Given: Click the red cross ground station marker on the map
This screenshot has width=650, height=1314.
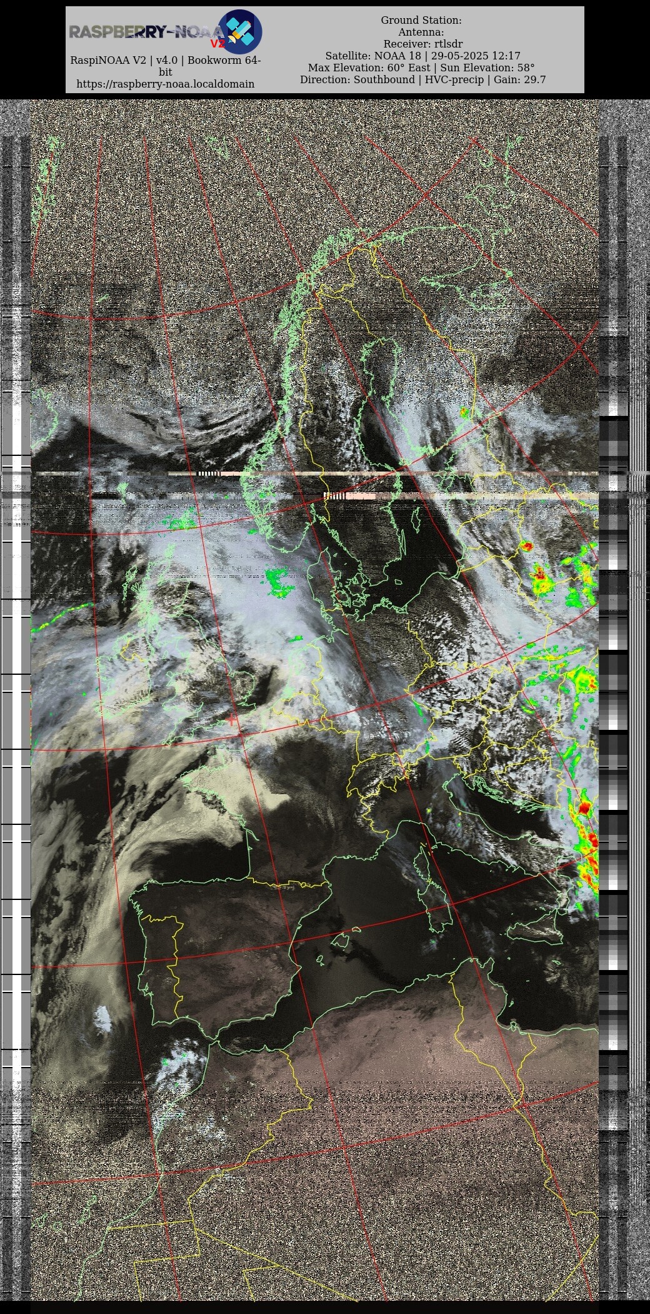Looking at the screenshot, I should click(x=232, y=720).
